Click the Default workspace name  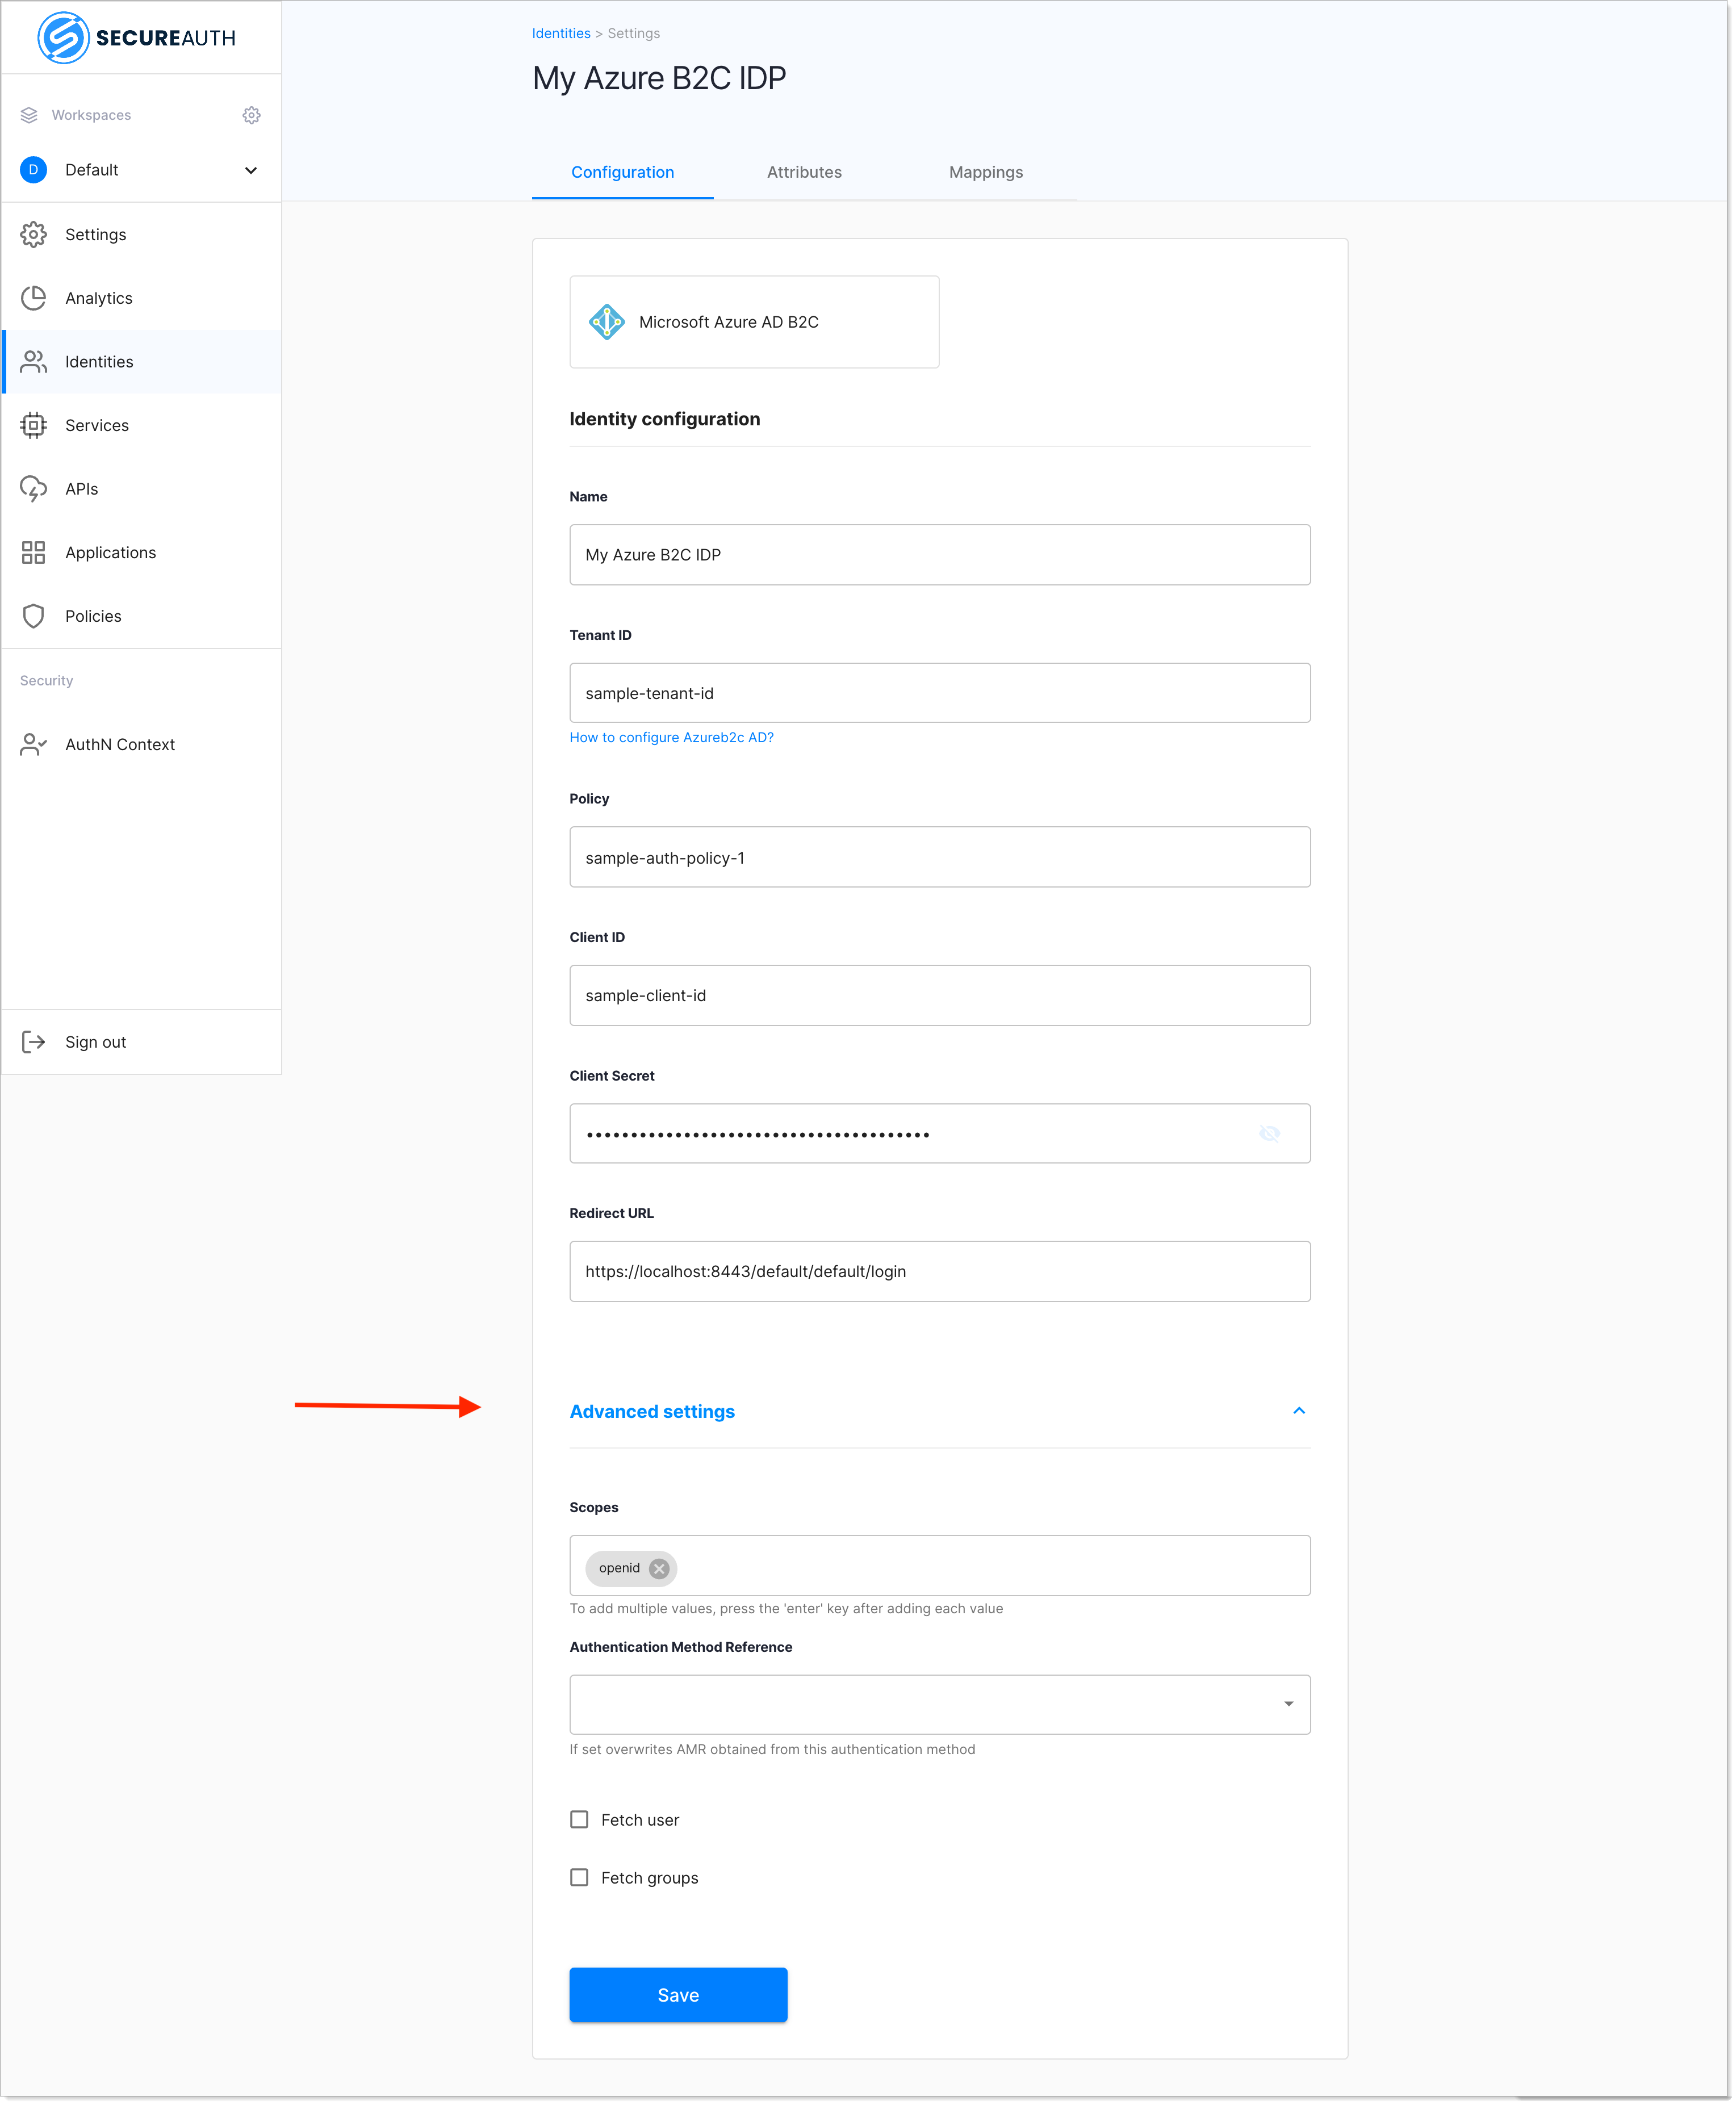[92, 170]
